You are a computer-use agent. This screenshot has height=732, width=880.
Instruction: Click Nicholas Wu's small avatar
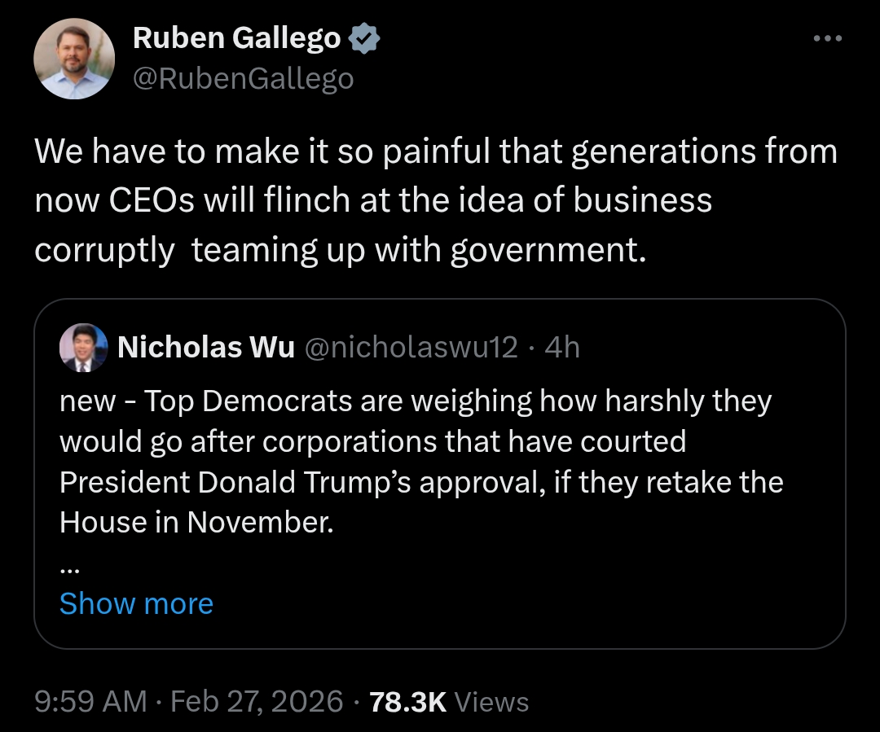(x=84, y=348)
